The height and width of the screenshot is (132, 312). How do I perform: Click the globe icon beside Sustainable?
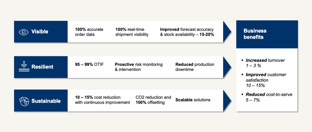tap(24, 101)
